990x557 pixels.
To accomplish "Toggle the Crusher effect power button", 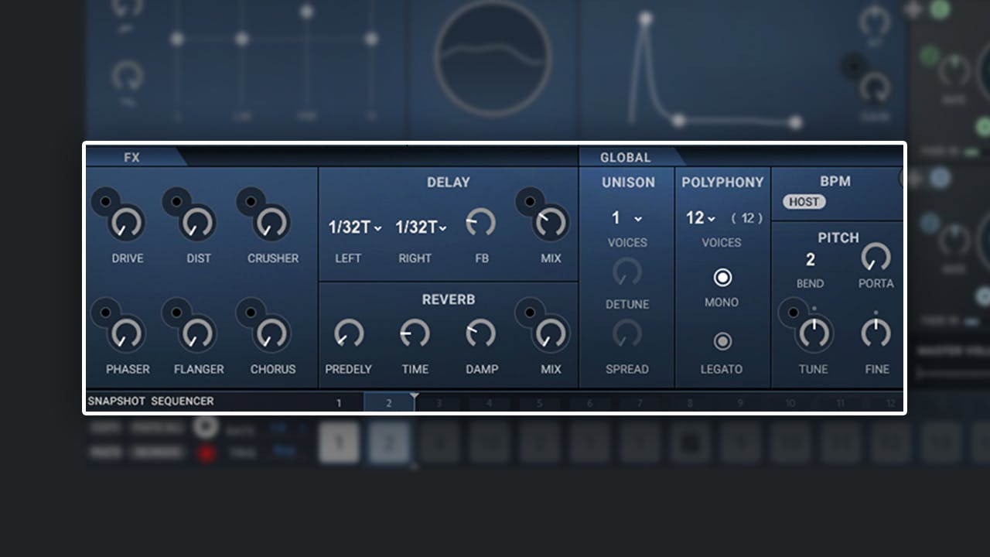I will tap(251, 202).
